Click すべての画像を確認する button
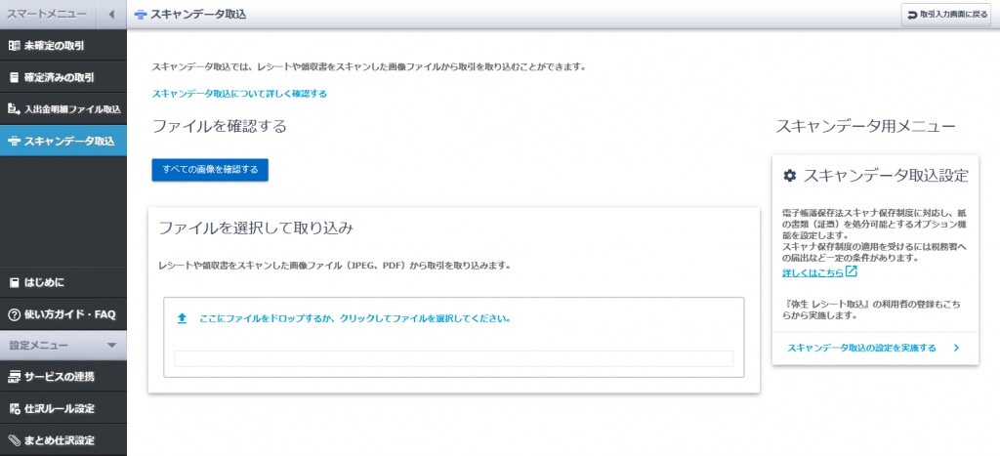 210,170
